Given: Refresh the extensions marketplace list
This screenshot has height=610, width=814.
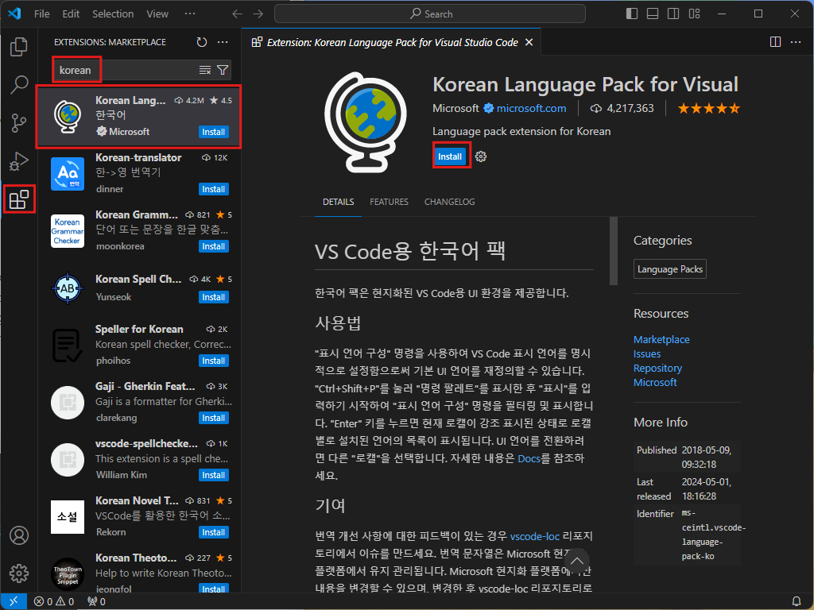Looking at the screenshot, I should [202, 42].
